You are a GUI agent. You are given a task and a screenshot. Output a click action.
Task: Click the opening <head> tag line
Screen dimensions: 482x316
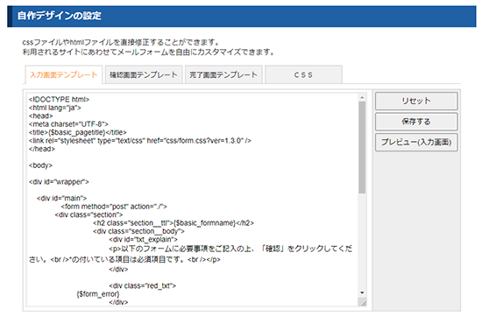(41, 116)
